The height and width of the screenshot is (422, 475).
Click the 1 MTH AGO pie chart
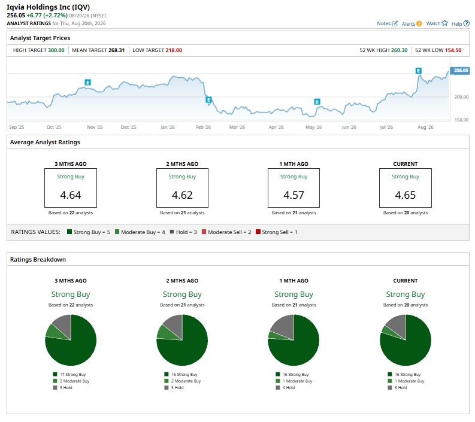294,340
